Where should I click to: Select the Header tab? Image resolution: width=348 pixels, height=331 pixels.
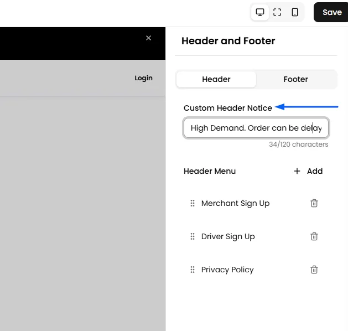click(216, 79)
